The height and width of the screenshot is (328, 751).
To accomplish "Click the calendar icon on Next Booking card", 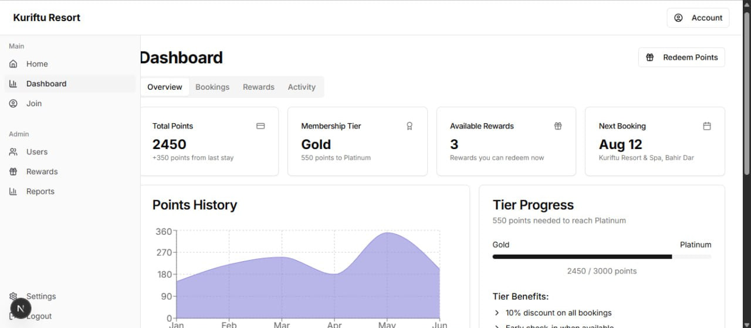I will pyautogui.click(x=707, y=126).
